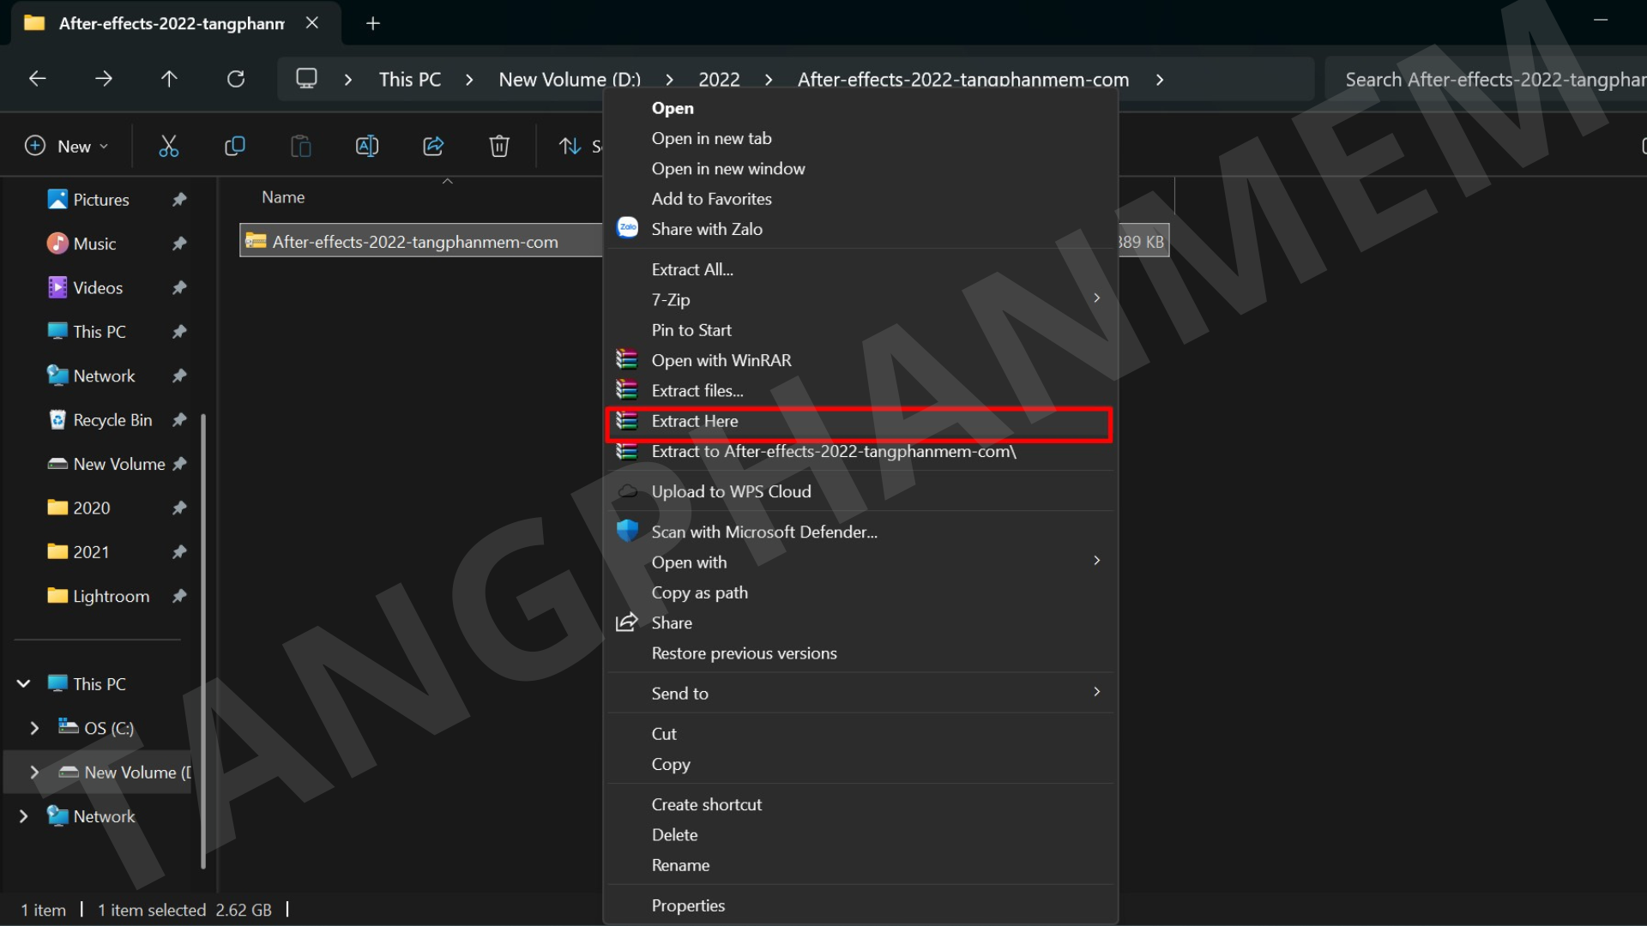This screenshot has height=926, width=1647.
Task: Collapse the This PC tree node
Action: (x=23, y=684)
